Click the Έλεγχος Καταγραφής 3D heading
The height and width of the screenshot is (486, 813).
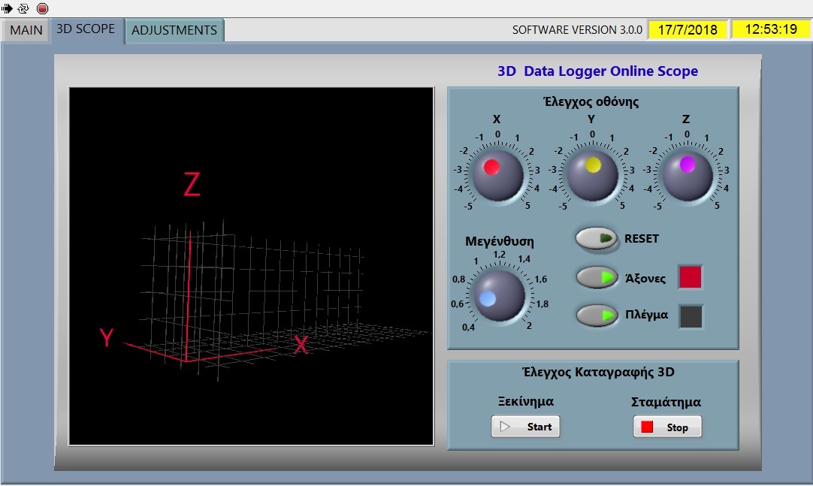(598, 372)
